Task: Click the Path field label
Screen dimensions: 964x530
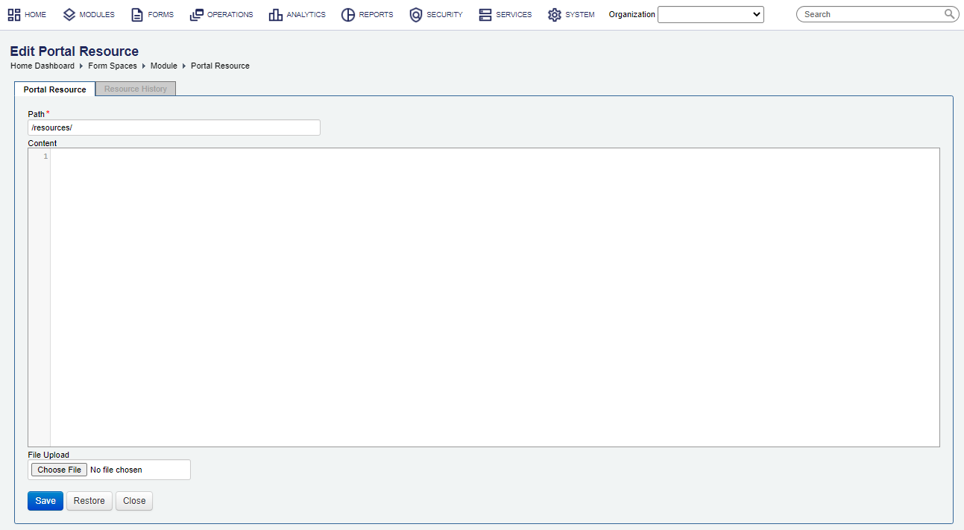Action: (x=37, y=114)
